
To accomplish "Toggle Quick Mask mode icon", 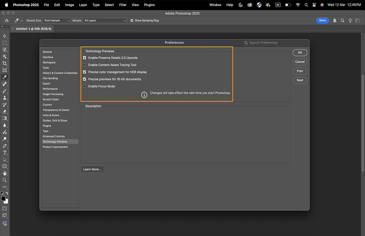I will pyautogui.click(x=5, y=209).
